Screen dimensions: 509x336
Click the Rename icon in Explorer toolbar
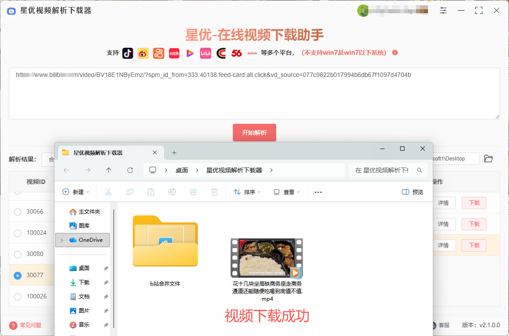tap(172, 192)
